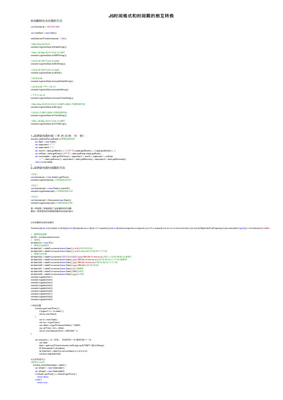Click the heading "1.JS获取当前时间"

point(59,136)
